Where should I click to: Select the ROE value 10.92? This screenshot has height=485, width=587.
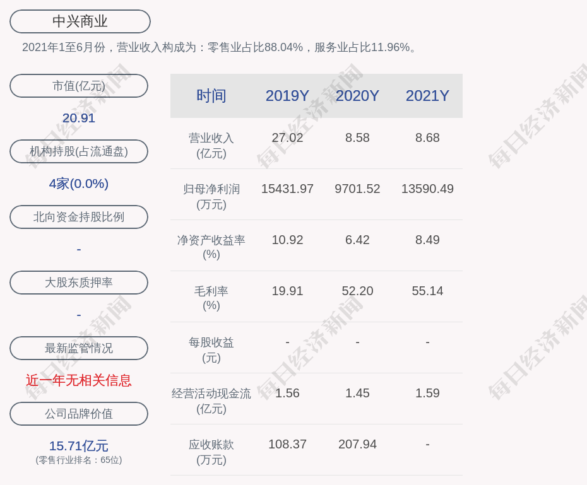tap(287, 240)
